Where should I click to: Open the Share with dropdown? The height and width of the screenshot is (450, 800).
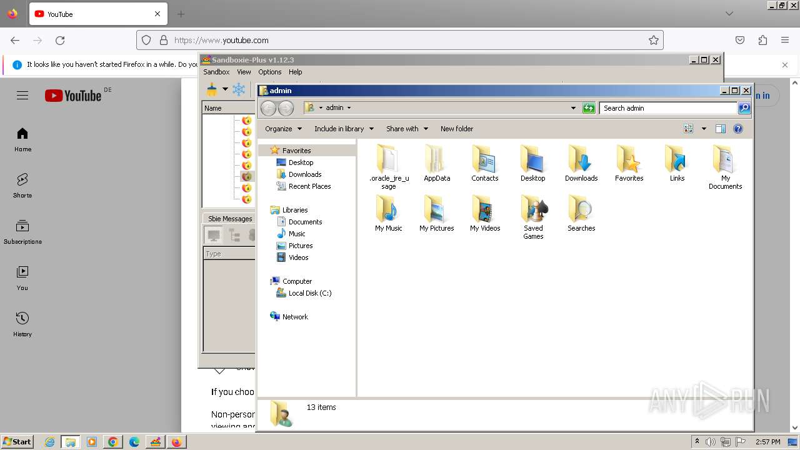[x=407, y=129]
